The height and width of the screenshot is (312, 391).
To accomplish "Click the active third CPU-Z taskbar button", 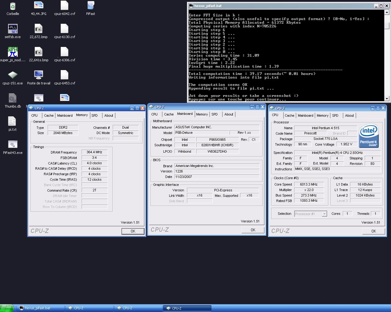I will (x=187, y=308).
